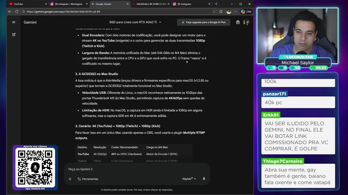Click the @LOCOBALTAR handle on the webcam overlay

pyautogui.click(x=298, y=57)
